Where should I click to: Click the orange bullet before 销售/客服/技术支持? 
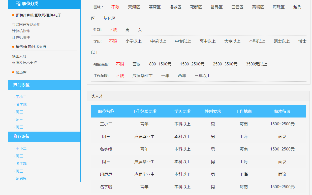click(x=13, y=47)
